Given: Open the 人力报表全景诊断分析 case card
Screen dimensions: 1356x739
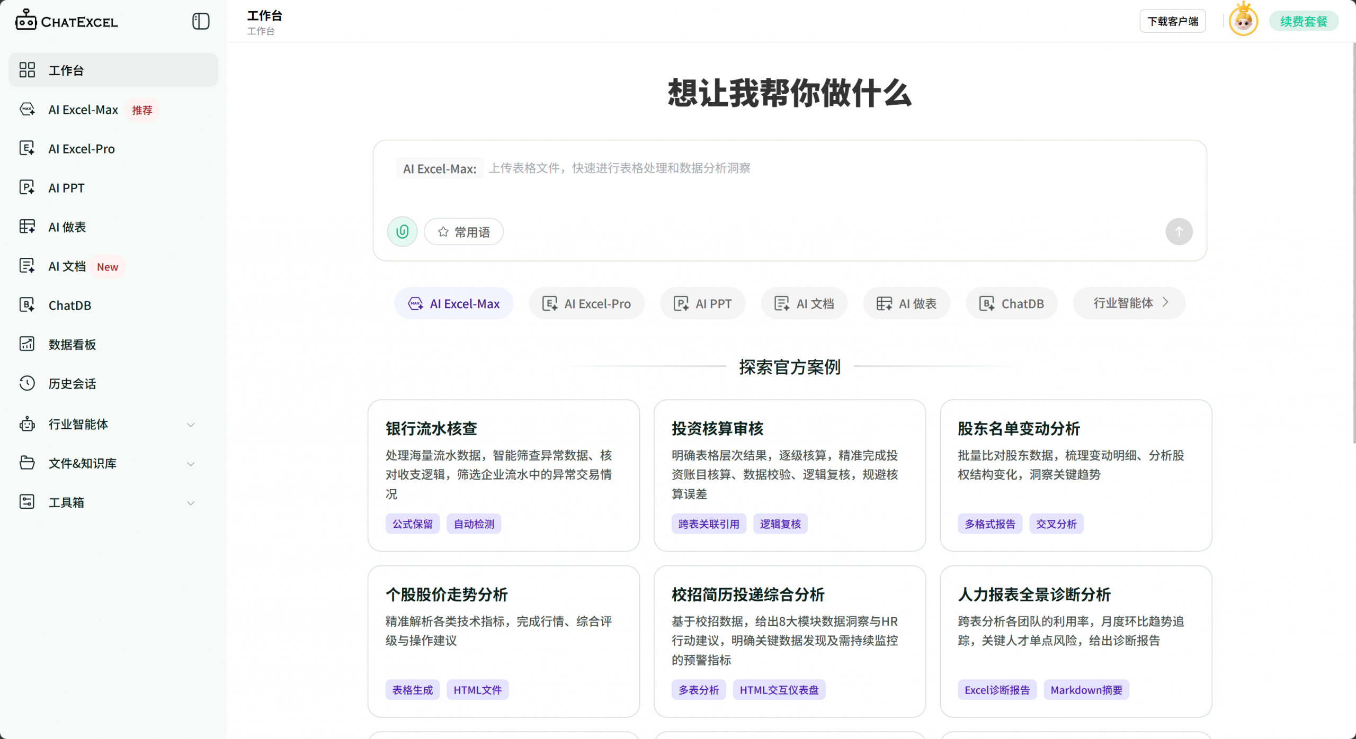Looking at the screenshot, I should tap(1076, 642).
